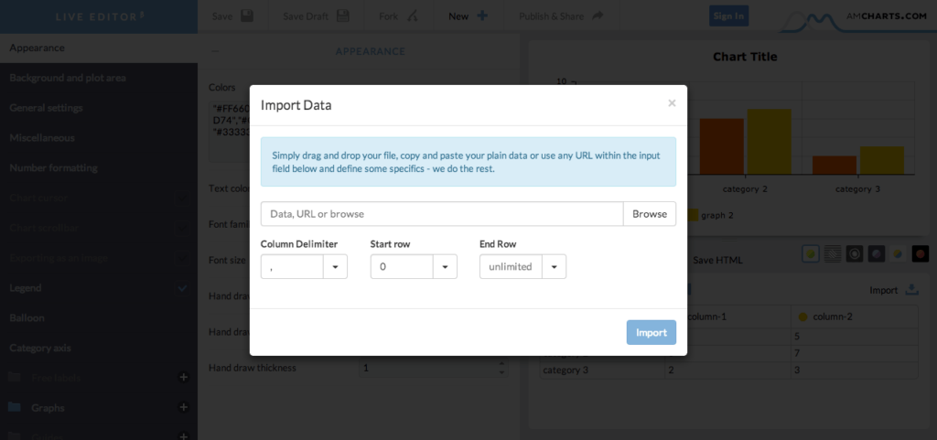Click the Colors text area
This screenshot has height=440, width=937.
click(229, 132)
